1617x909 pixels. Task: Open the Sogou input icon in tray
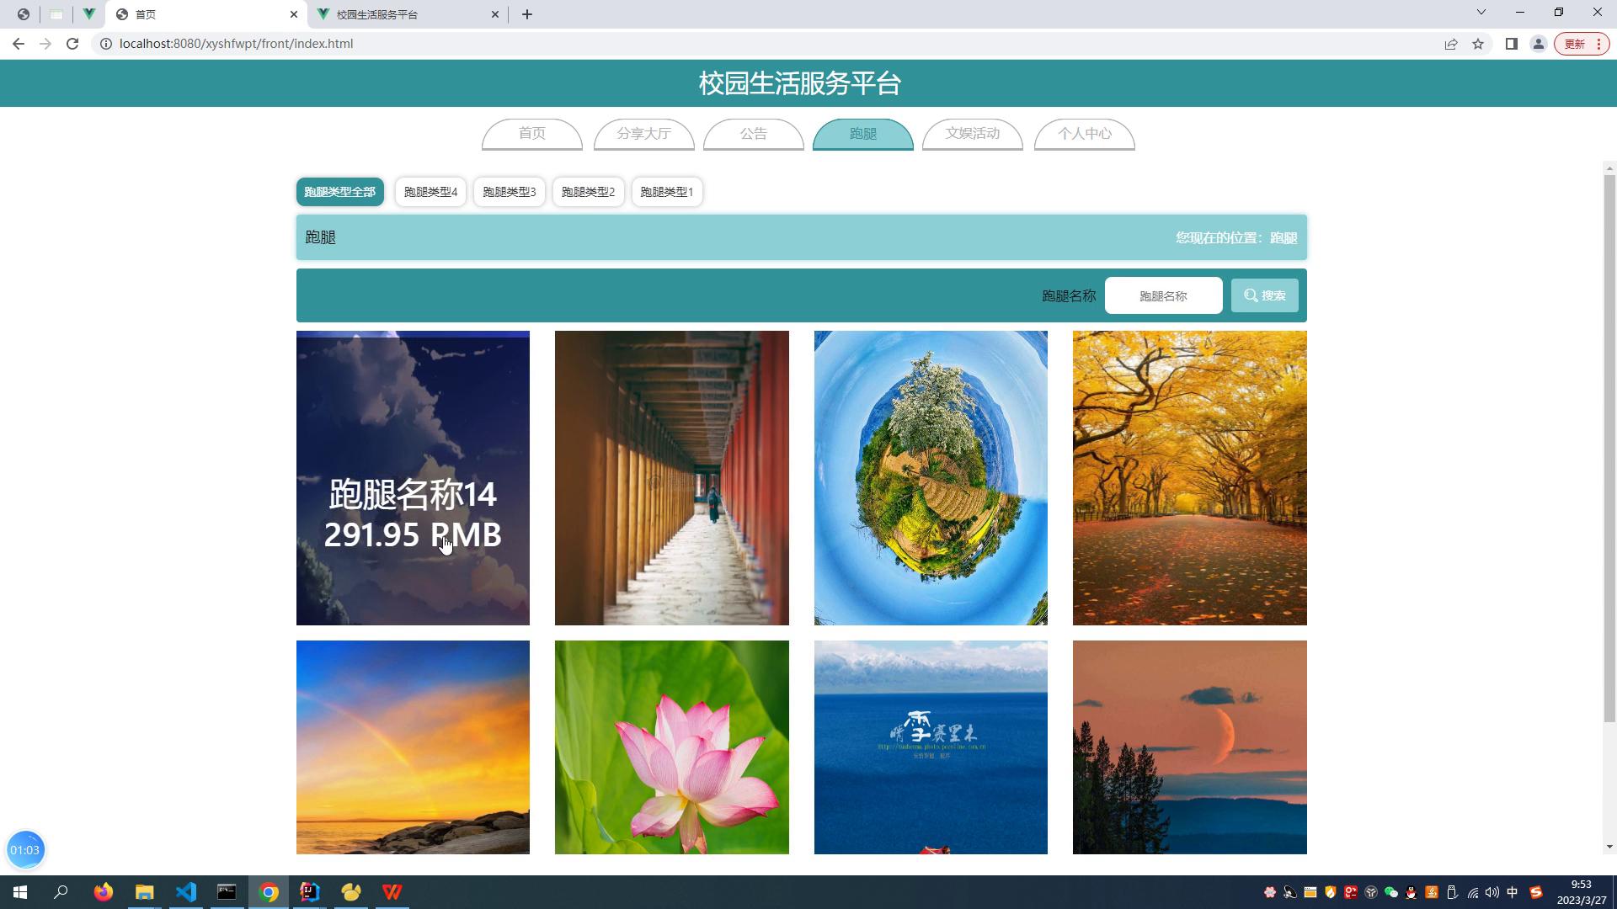(x=1536, y=892)
